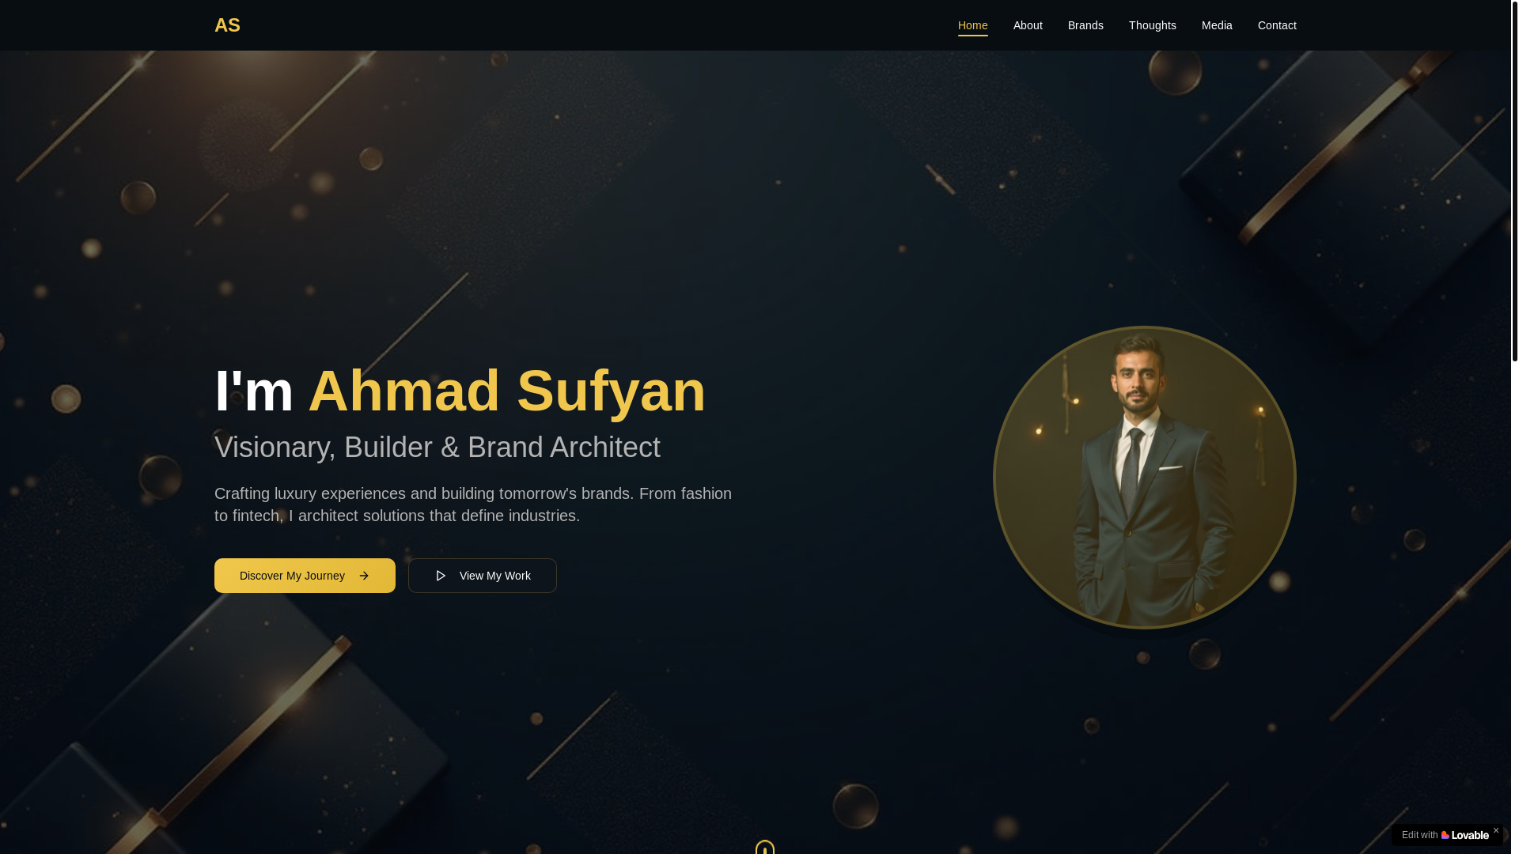The width and height of the screenshot is (1519, 854).
Task: Click the Visionary, Builder & Brand Architect subtitle
Action: 437,448
